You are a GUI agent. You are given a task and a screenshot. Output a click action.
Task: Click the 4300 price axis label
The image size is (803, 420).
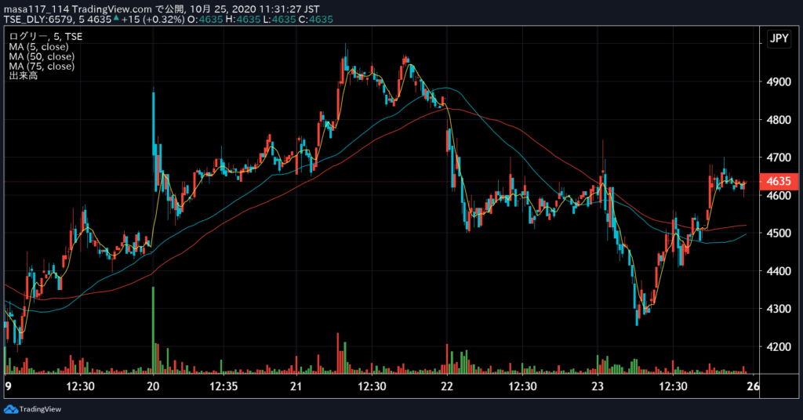(x=779, y=309)
